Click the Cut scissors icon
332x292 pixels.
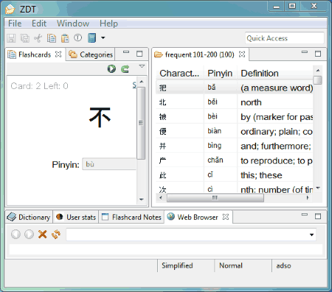click(38, 38)
